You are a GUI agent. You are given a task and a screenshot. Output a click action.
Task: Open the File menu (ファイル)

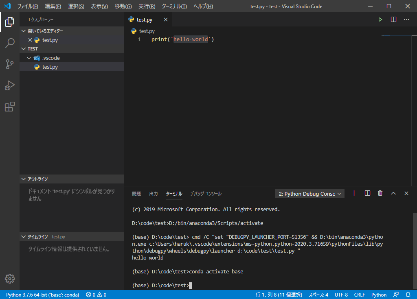tap(28, 6)
